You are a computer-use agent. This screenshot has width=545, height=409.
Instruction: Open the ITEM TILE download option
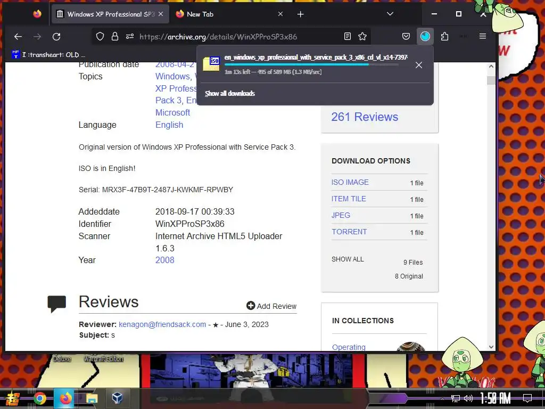click(349, 199)
